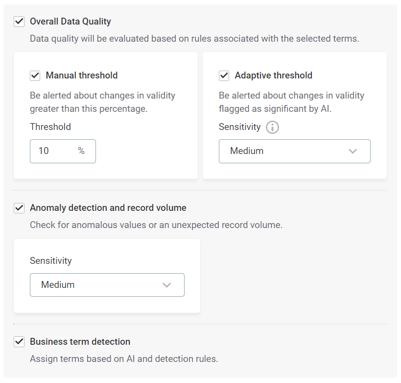Toggle the Adaptive threshold checkbox
The height and width of the screenshot is (383, 401).
[224, 76]
